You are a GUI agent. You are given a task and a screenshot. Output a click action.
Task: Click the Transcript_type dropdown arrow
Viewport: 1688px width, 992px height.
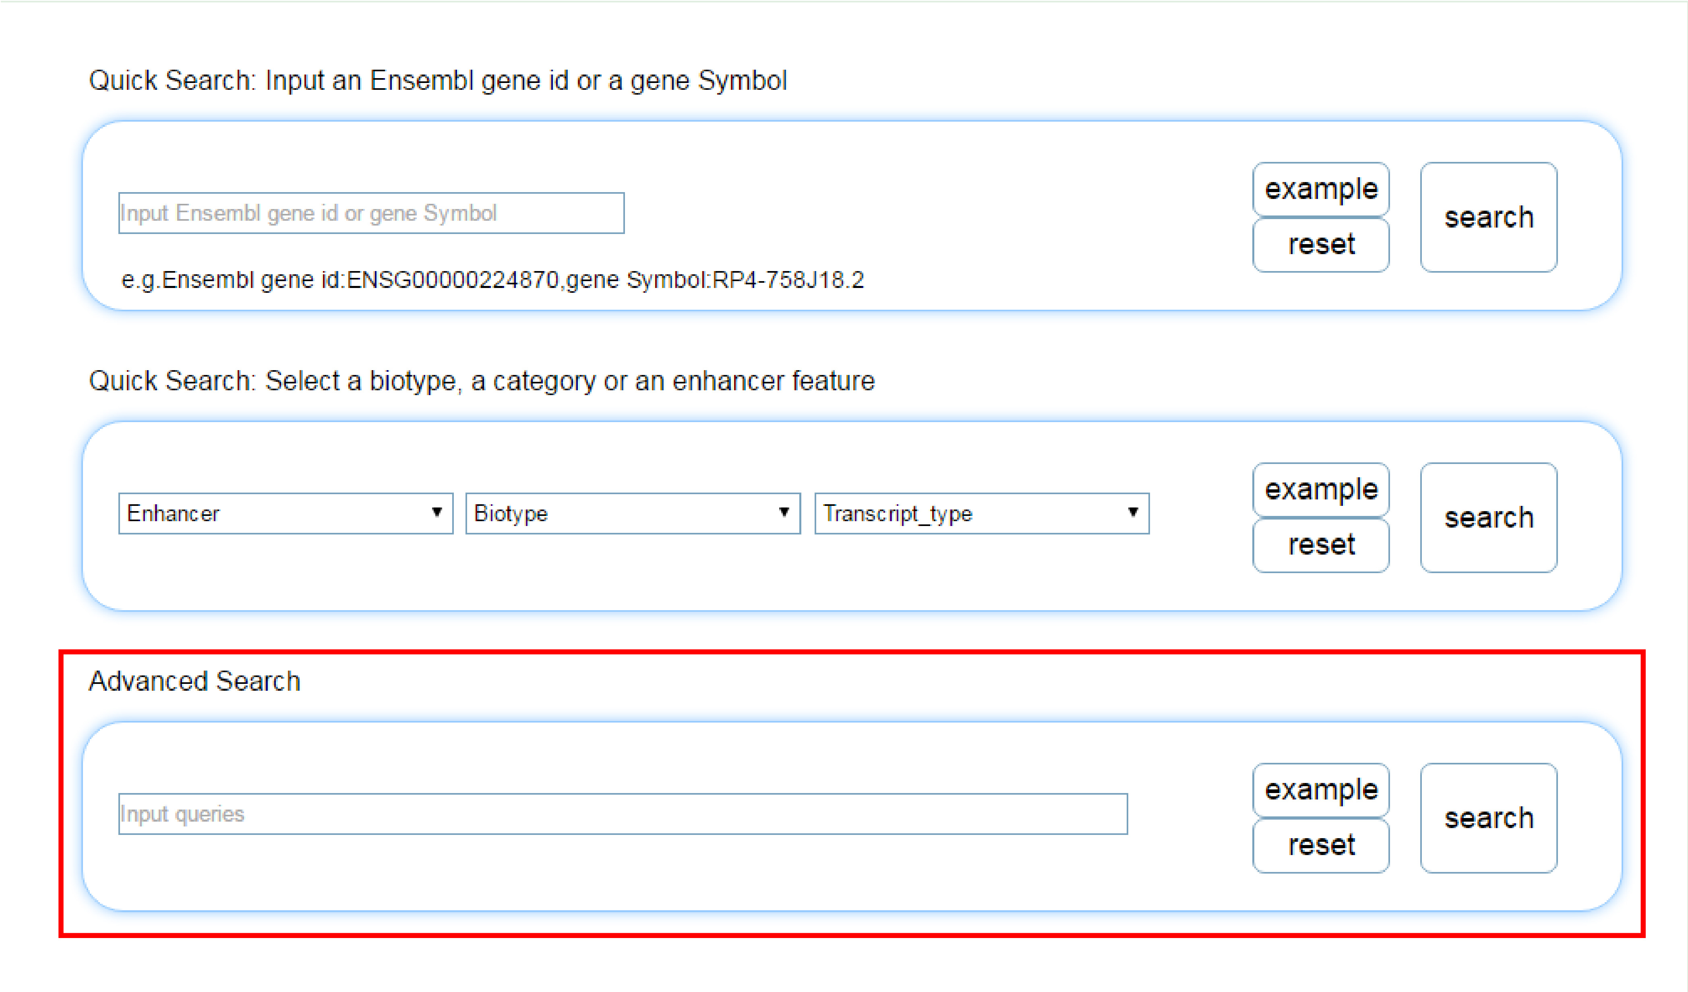click(x=1133, y=512)
